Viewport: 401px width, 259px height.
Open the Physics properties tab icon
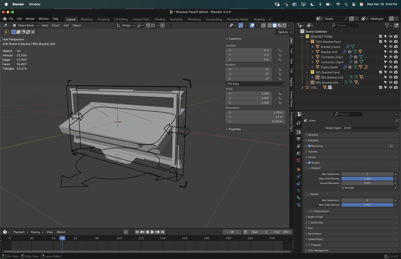(x=298, y=177)
